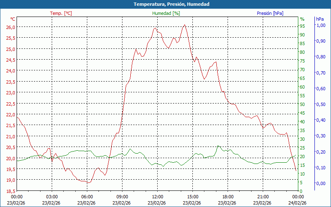Pick the 06:00 time label on x-axis

point(87,197)
